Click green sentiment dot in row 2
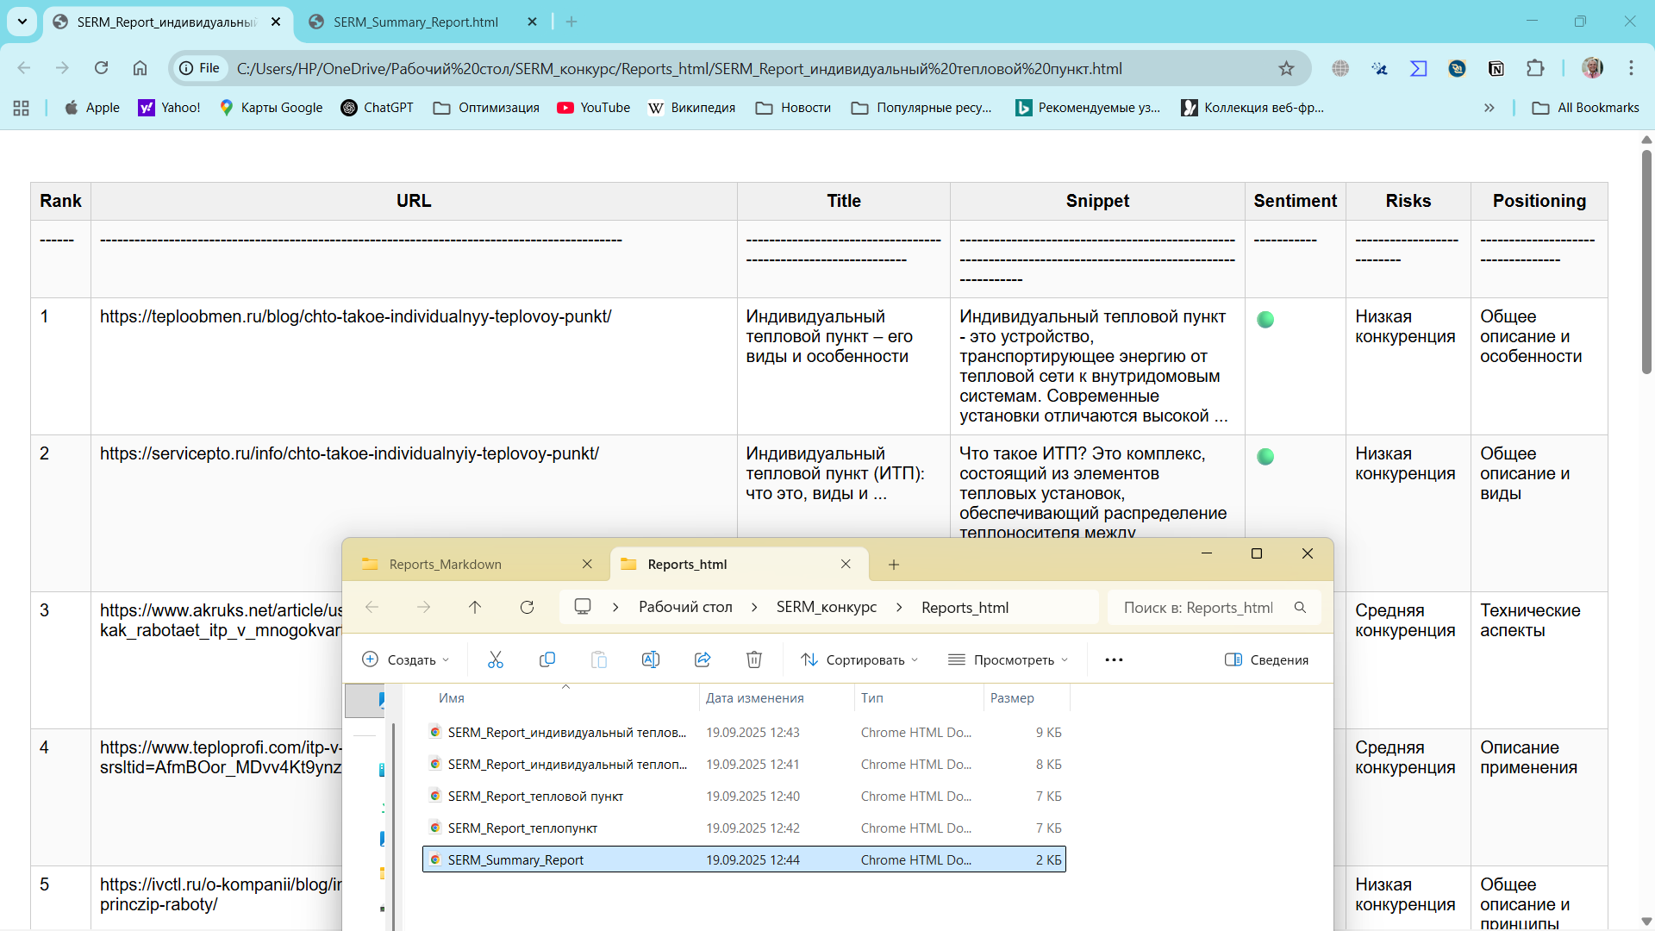 [1265, 457]
